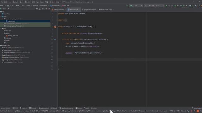Select MainActivity in the project tree
Viewport: 202px width, 113px height.
point(11,21)
